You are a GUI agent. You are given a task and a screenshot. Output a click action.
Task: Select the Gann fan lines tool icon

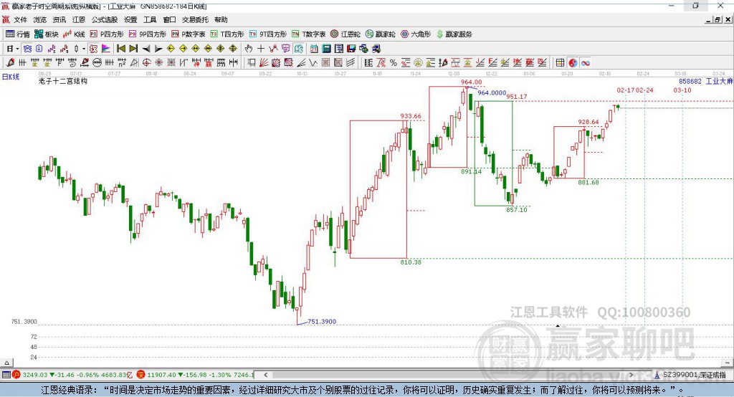point(264,63)
